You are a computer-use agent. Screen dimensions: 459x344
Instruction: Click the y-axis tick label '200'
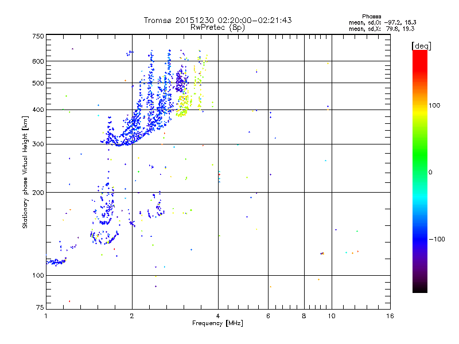pyautogui.click(x=38, y=193)
